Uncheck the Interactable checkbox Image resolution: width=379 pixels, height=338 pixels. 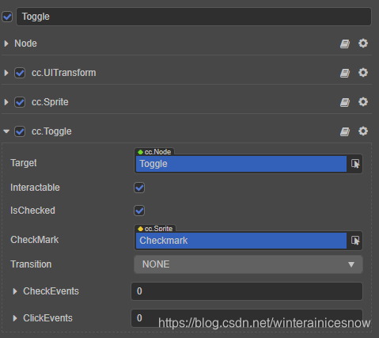click(139, 188)
